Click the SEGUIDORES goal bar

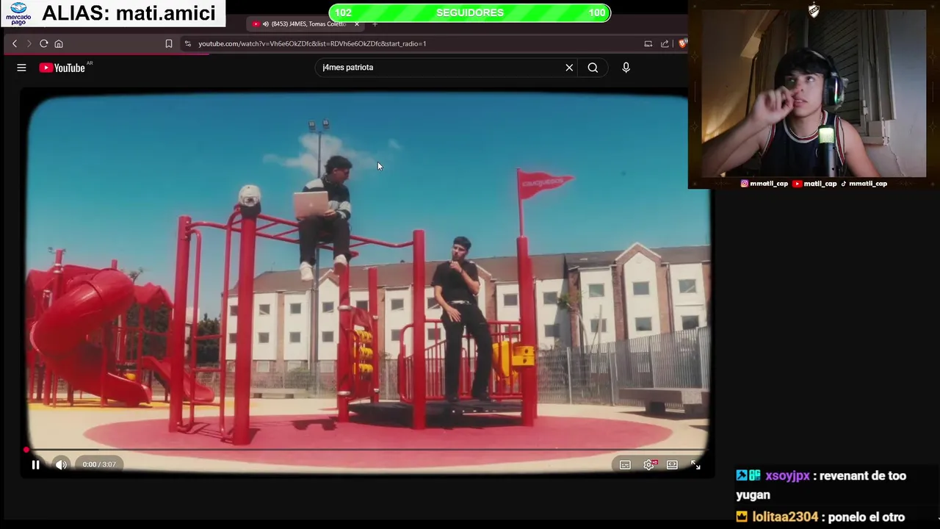pos(469,12)
